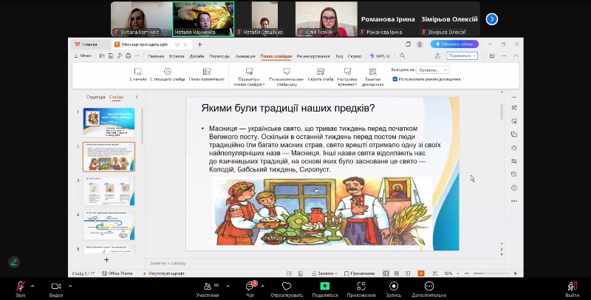Click the Дополнительно more options icon
Screen dimensions: 591x300
429,286
